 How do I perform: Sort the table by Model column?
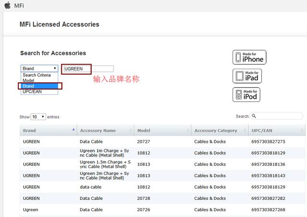(x=144, y=130)
